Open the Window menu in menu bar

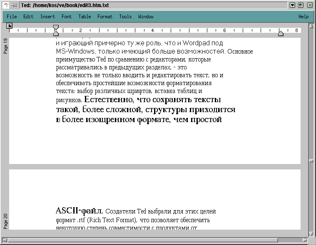point(146,17)
